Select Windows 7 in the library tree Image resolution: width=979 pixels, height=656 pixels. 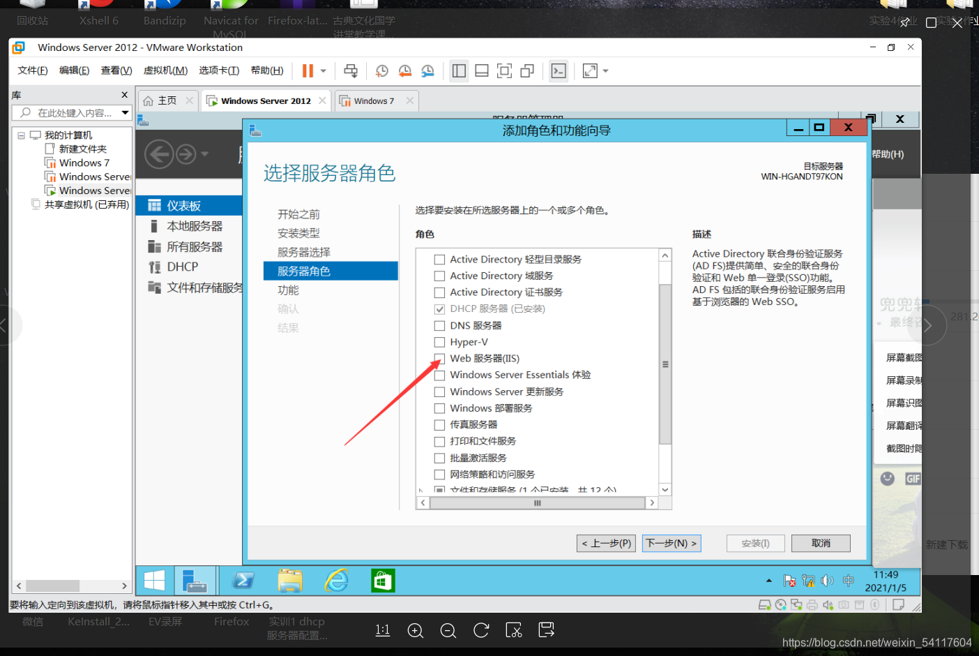(x=84, y=163)
